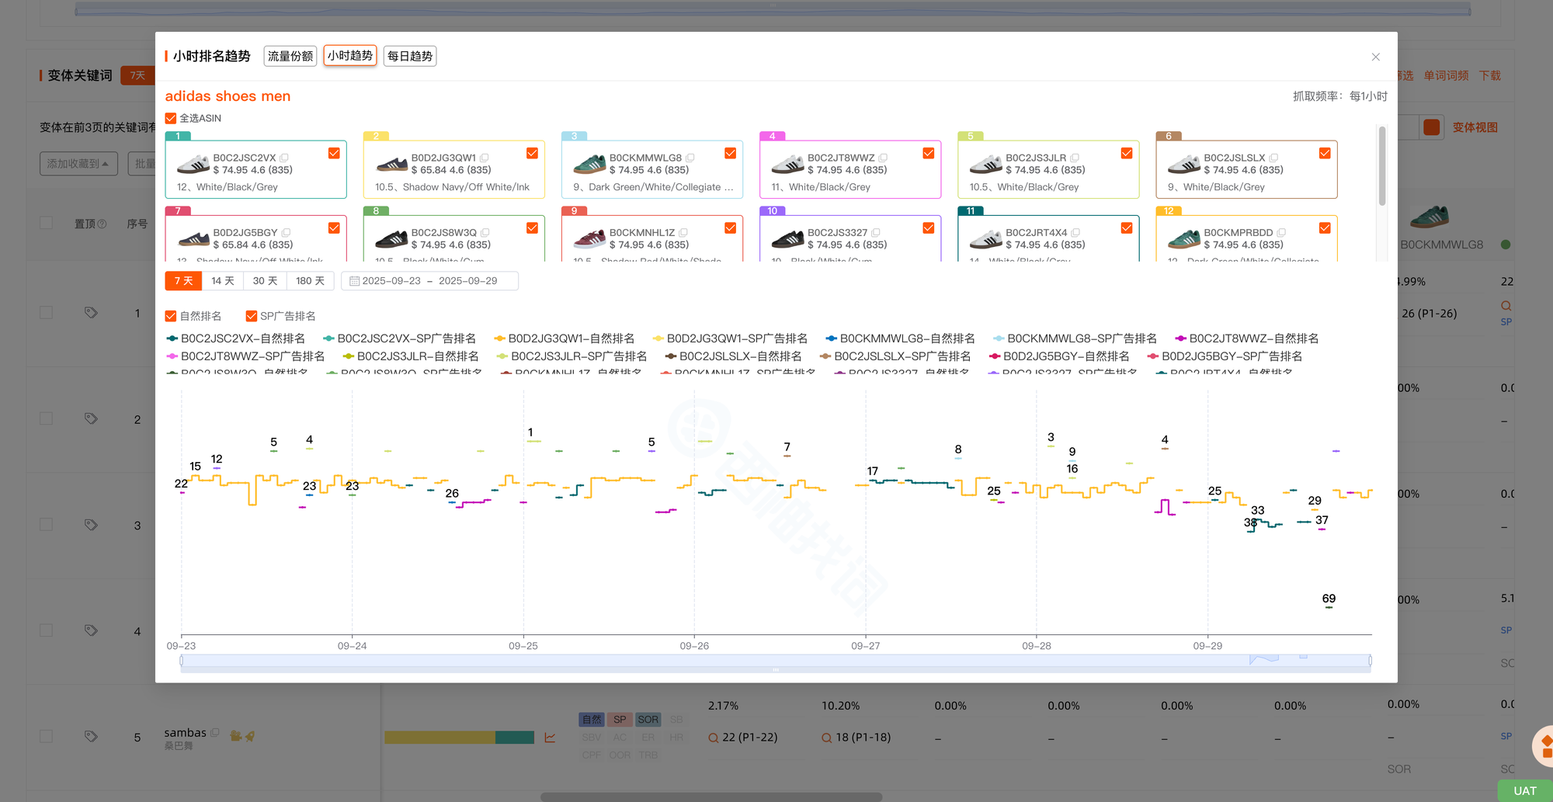Copy ASIN B0C2JSC2VX with copy icon
The image size is (1553, 802).
(284, 158)
